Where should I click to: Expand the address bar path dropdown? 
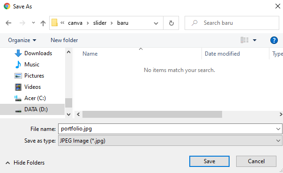[x=156, y=23]
